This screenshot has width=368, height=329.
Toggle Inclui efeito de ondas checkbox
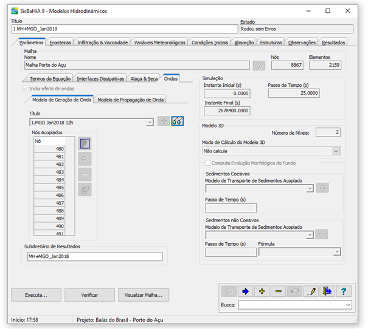point(26,89)
